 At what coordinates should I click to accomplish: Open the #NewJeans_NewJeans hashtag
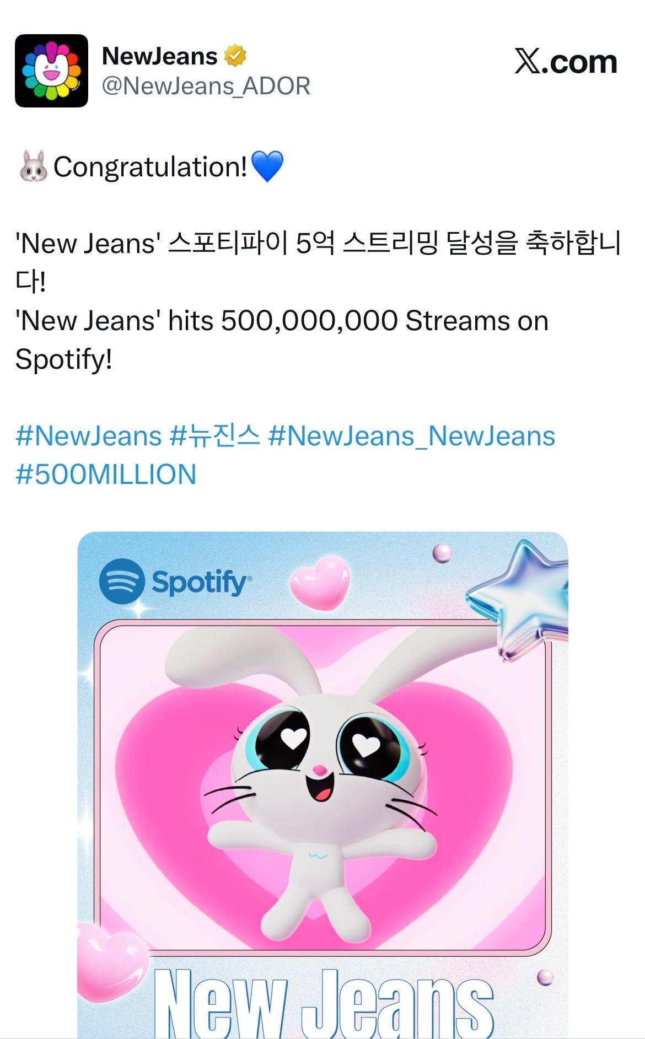coord(411,436)
